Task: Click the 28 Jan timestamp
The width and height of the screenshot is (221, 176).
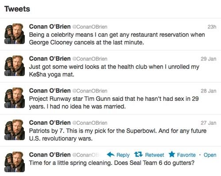Action: (x=209, y=91)
